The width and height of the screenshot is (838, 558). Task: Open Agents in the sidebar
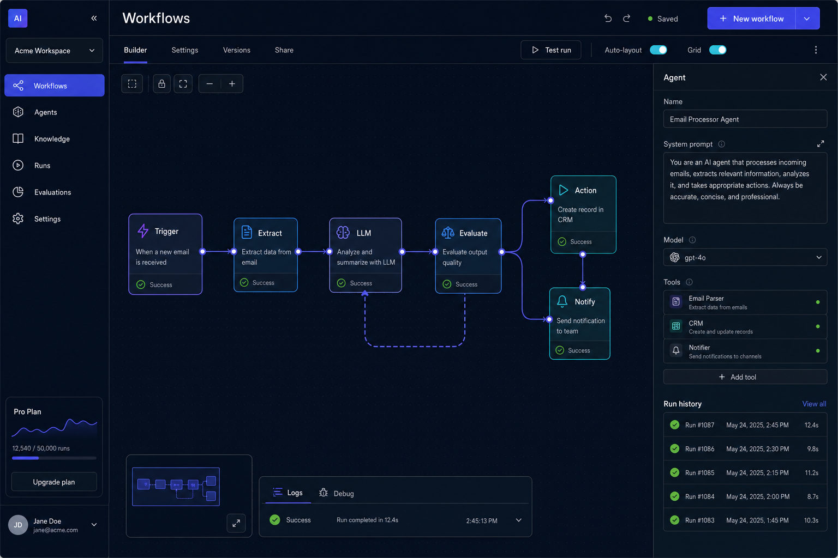coord(55,112)
